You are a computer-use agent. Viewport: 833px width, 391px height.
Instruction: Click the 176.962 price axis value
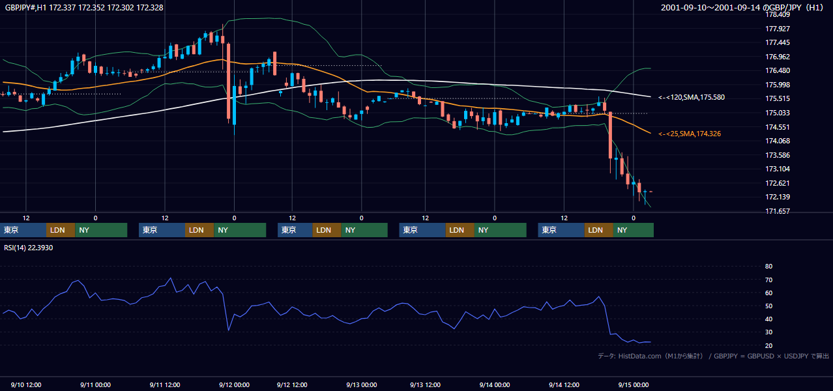pos(778,57)
